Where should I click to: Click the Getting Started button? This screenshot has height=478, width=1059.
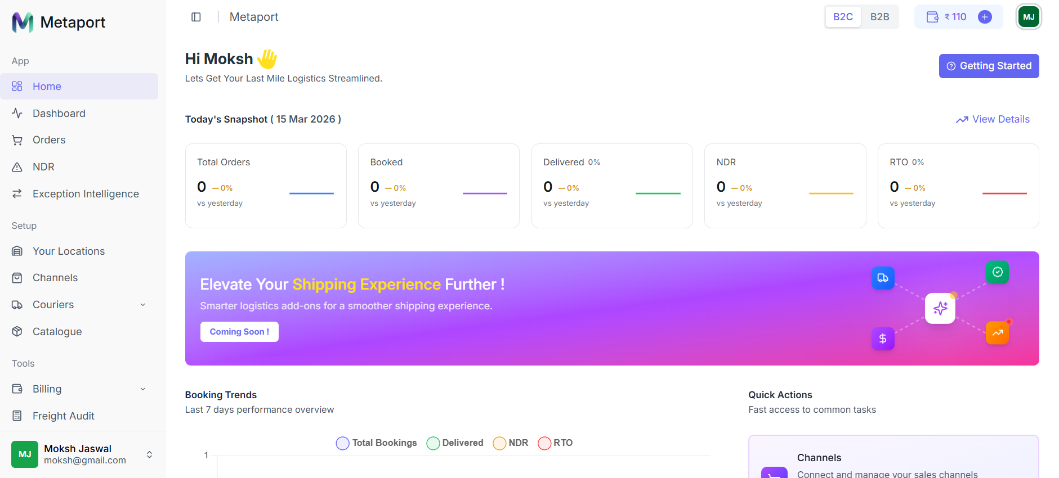pyautogui.click(x=989, y=66)
